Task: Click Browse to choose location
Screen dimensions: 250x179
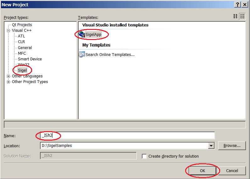Action: pyautogui.click(x=232, y=146)
